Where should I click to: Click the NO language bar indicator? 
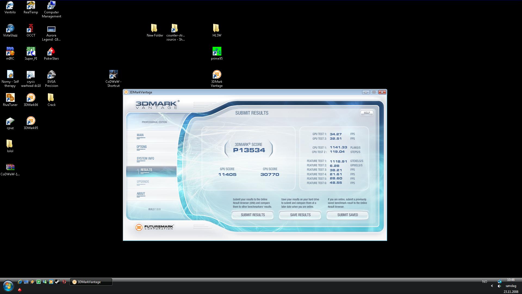point(485,282)
